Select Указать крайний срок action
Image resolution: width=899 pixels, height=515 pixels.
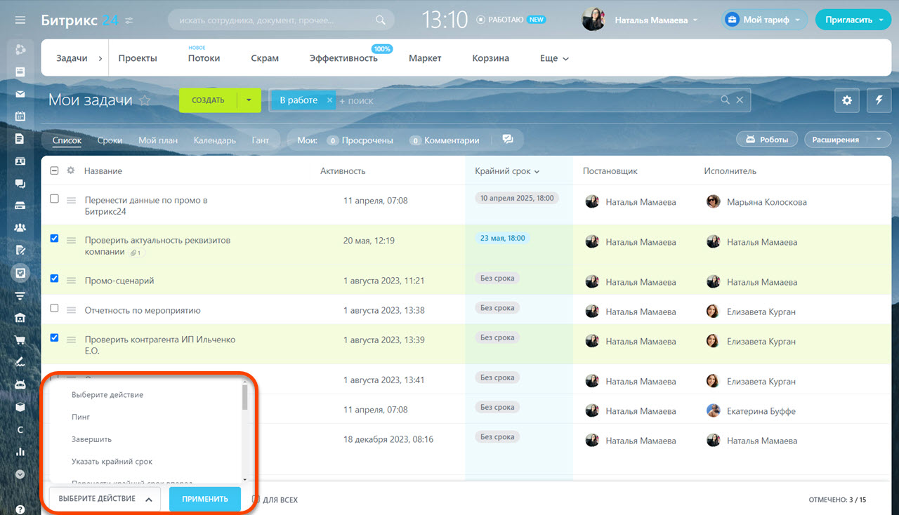(x=112, y=462)
